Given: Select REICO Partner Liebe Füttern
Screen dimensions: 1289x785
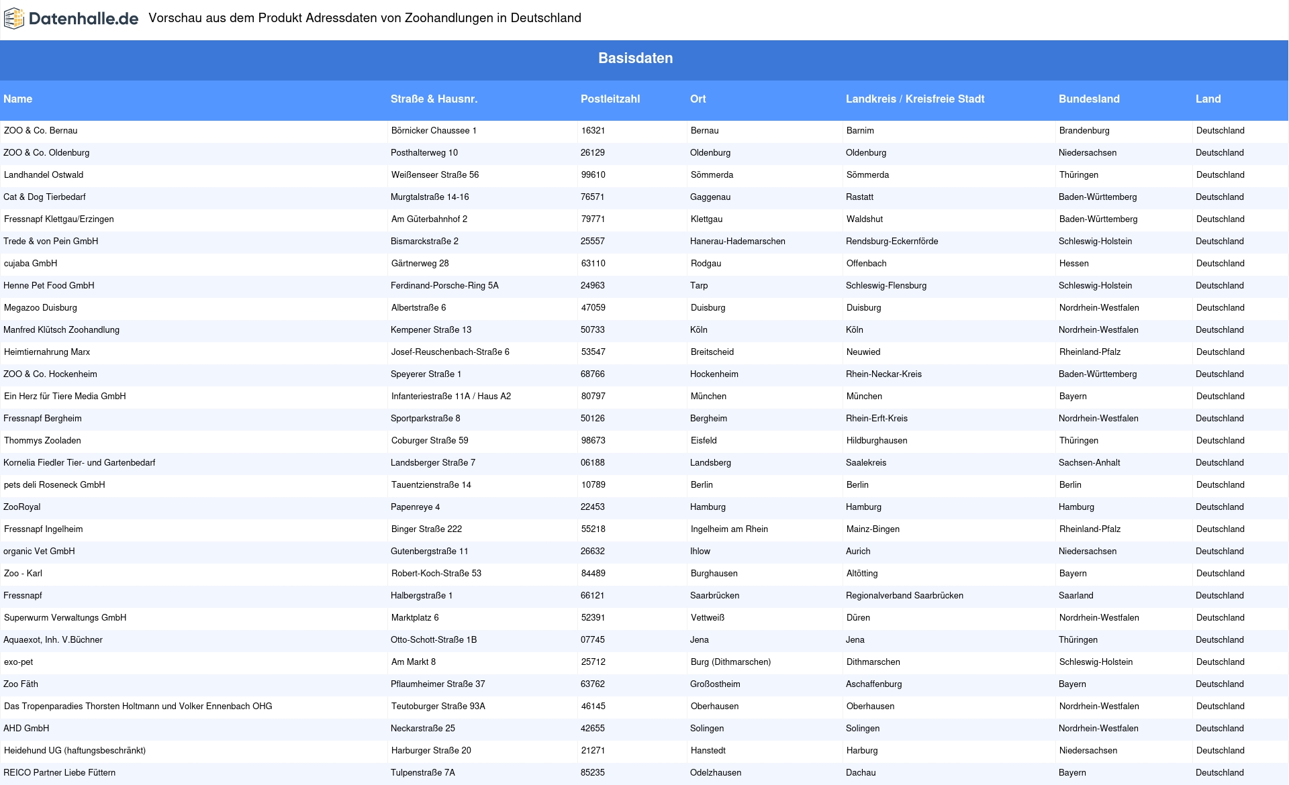Looking at the screenshot, I should pos(59,773).
